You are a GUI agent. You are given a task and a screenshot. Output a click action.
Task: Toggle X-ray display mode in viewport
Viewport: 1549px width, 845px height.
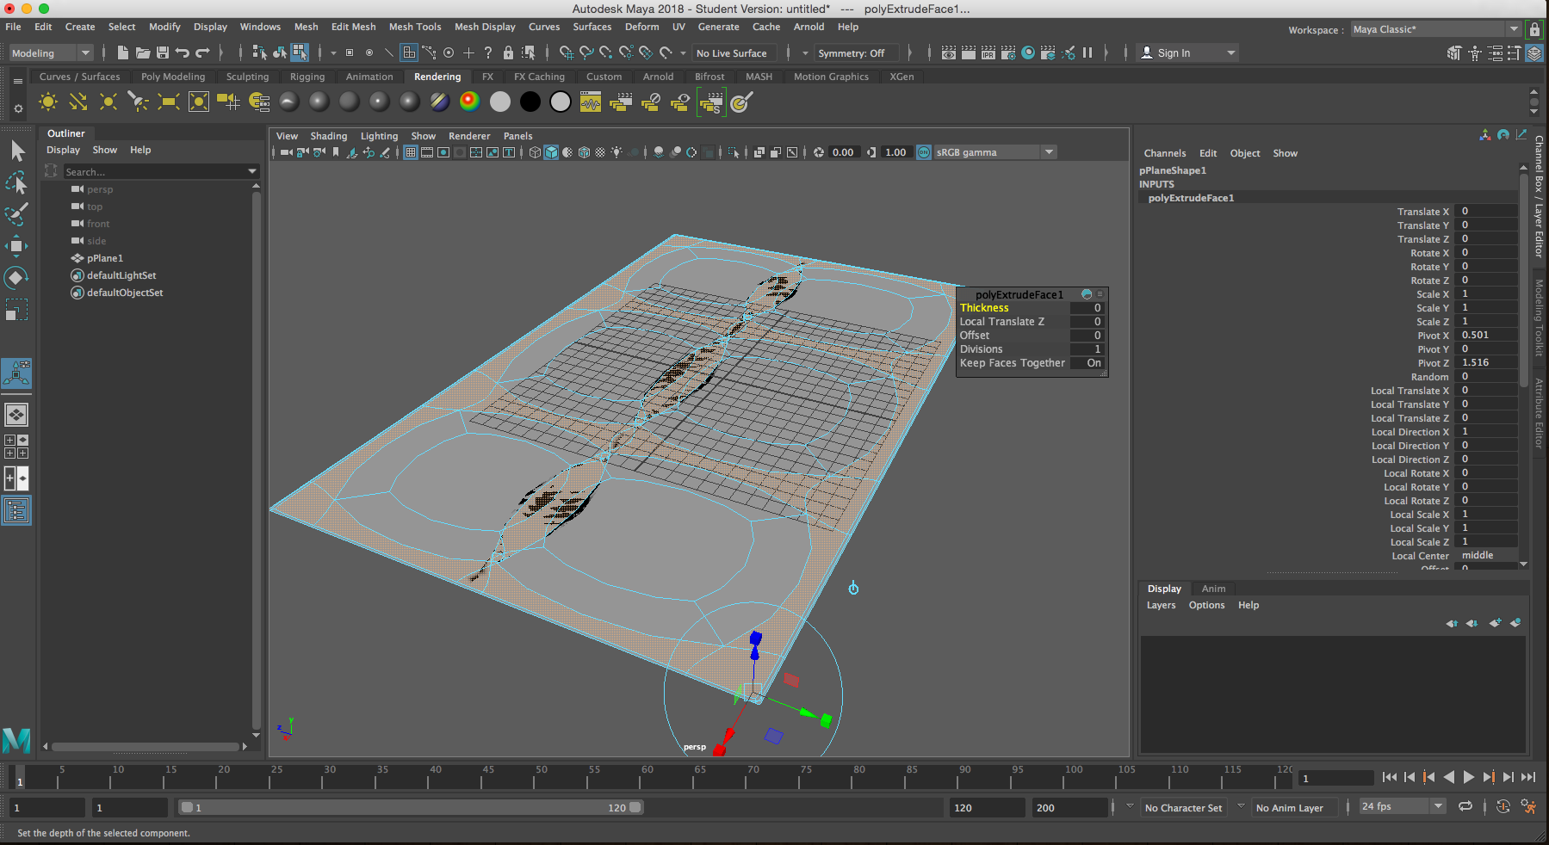click(x=598, y=152)
